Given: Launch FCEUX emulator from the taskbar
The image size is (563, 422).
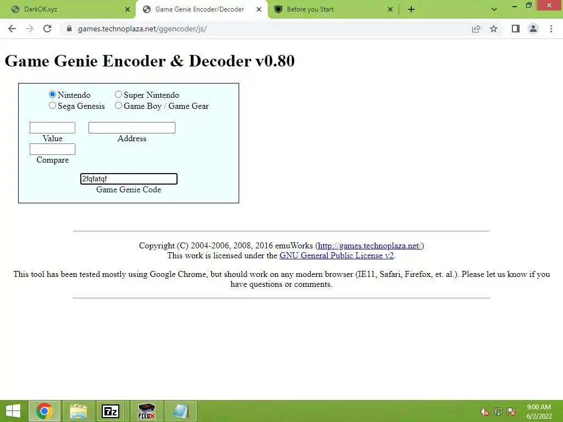Looking at the screenshot, I should coord(146,411).
